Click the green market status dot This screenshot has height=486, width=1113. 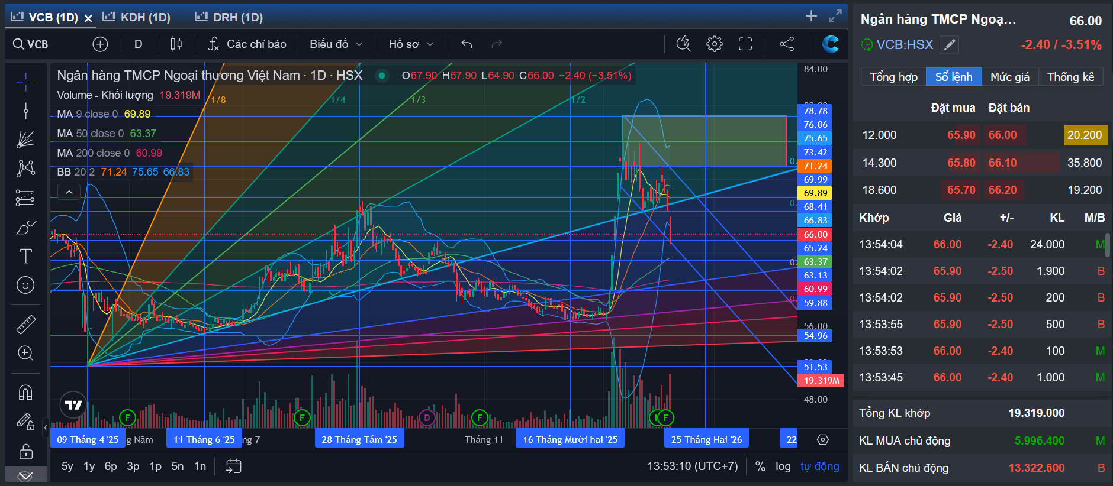[x=382, y=76]
